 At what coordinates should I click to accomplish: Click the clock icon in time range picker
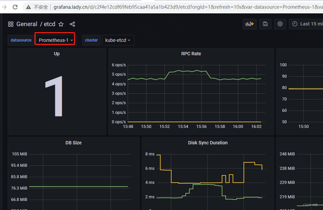click(x=295, y=24)
